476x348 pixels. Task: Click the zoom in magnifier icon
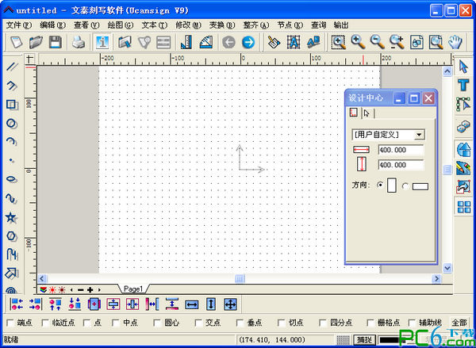(358, 42)
